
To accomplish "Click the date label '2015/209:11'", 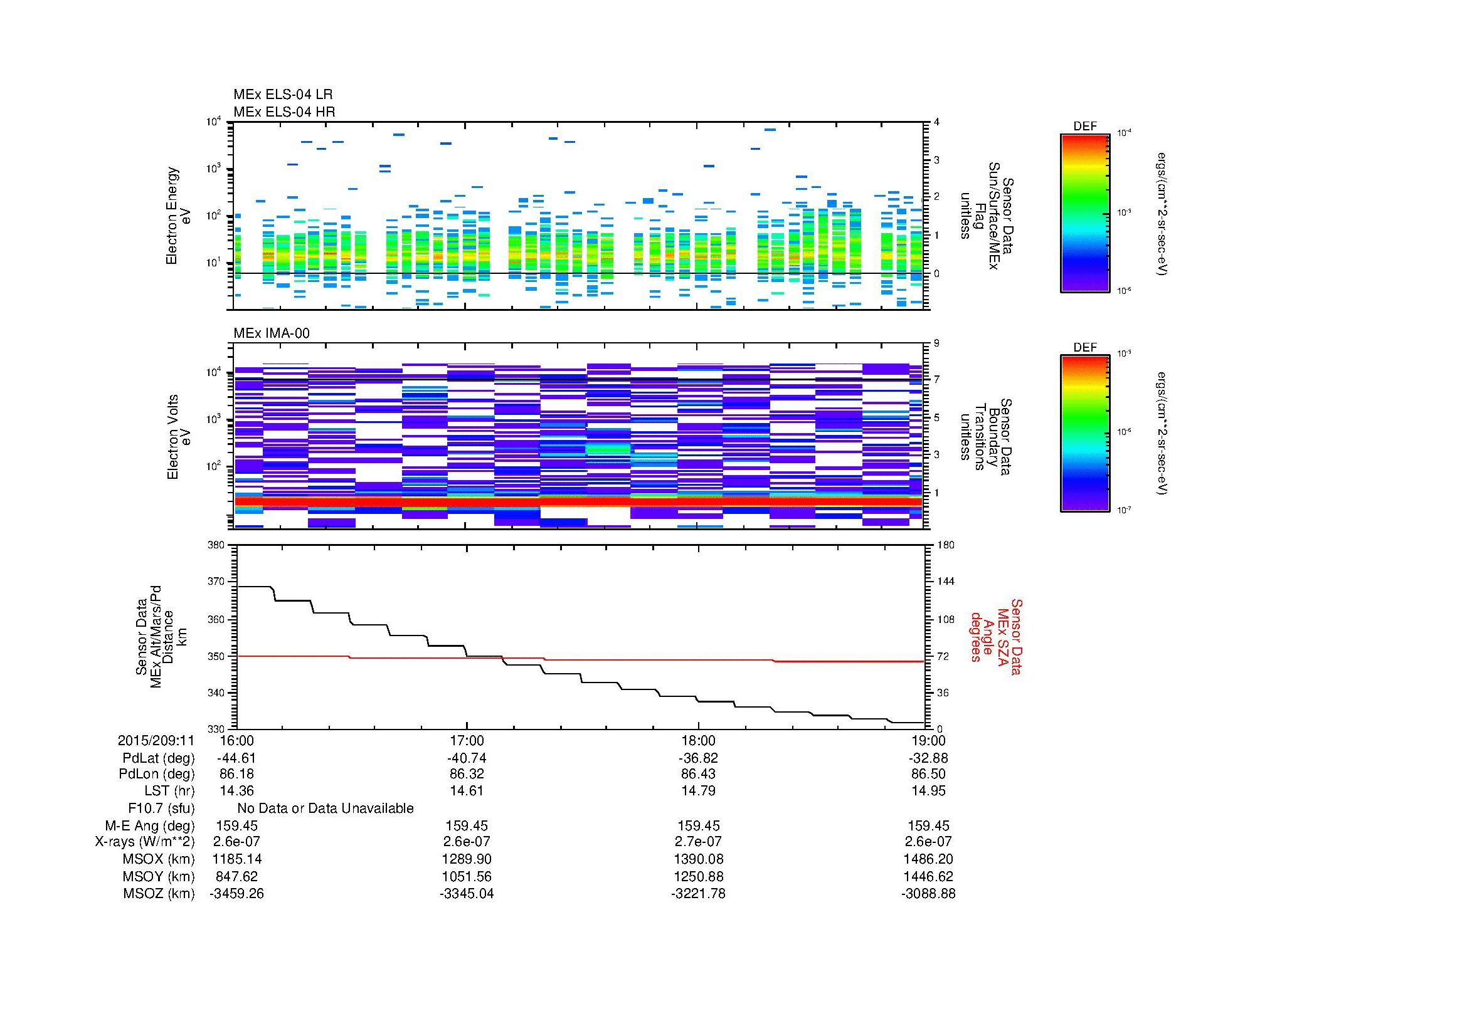I will tap(156, 740).
